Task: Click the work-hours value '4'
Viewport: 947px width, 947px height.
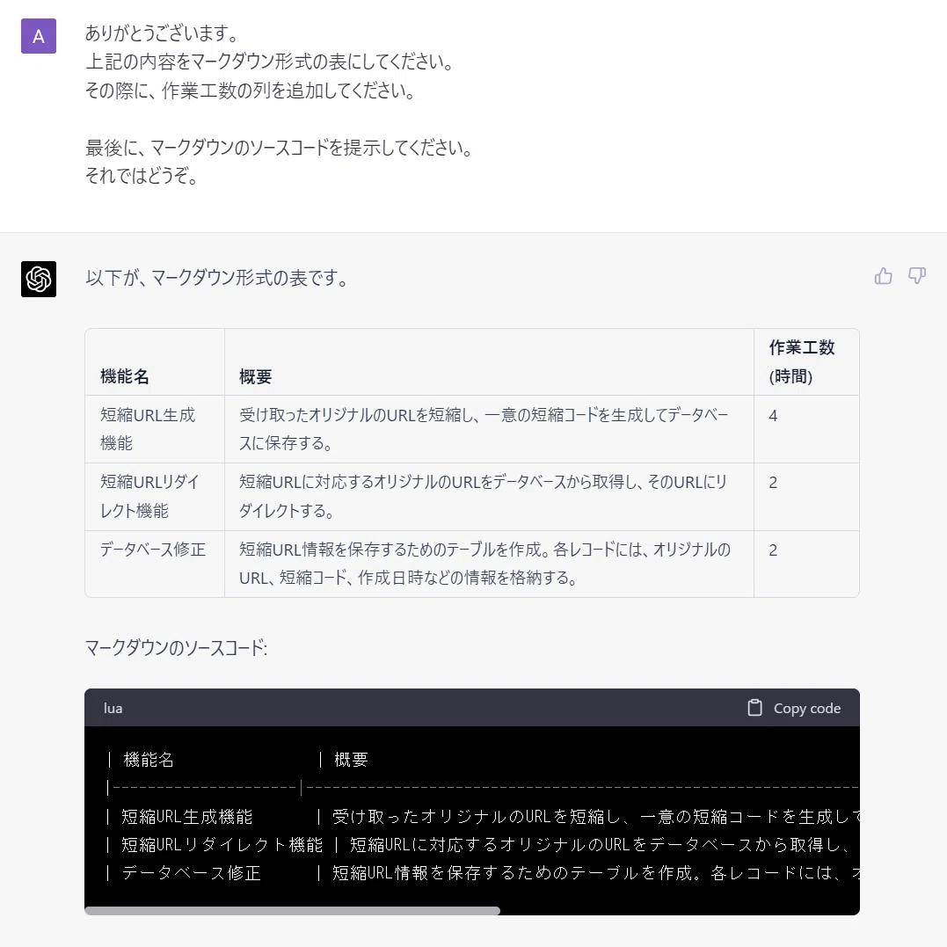Action: click(x=773, y=416)
